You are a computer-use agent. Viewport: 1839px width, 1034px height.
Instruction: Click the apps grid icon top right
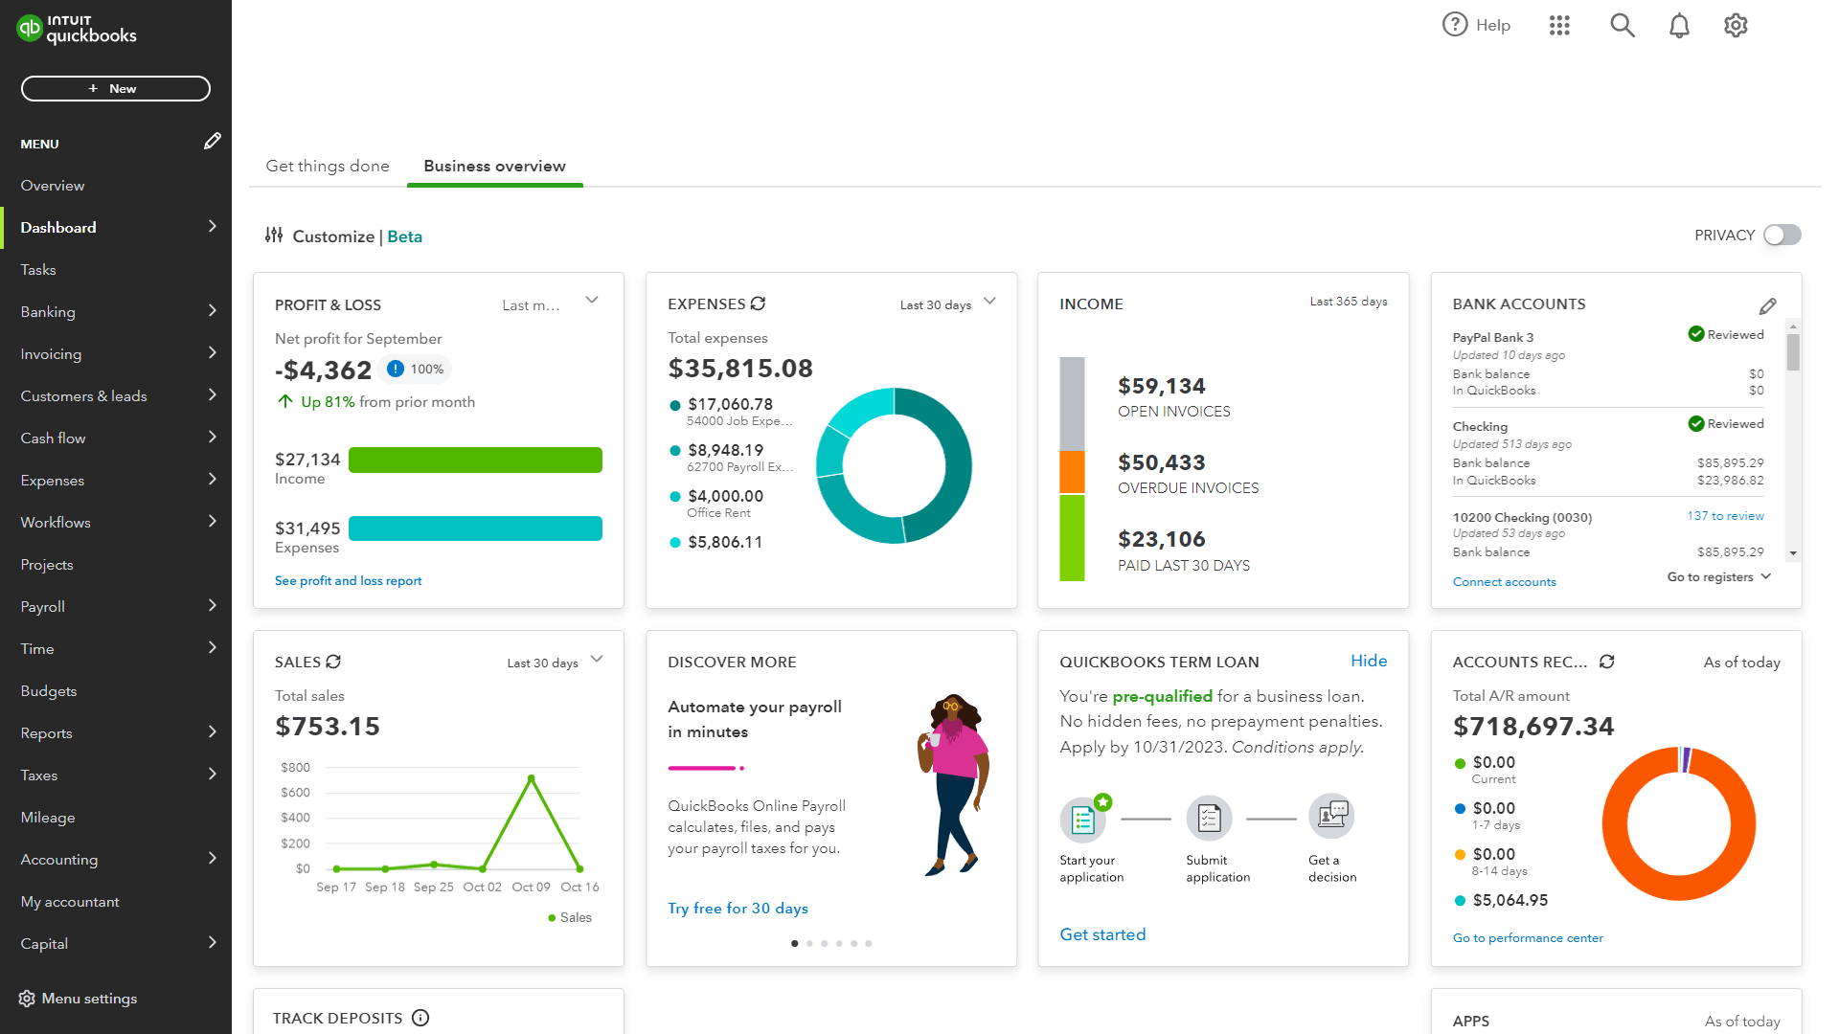(x=1556, y=24)
